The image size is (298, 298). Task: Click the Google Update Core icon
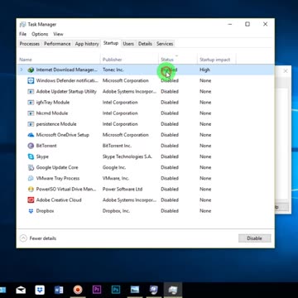pyautogui.click(x=31, y=167)
